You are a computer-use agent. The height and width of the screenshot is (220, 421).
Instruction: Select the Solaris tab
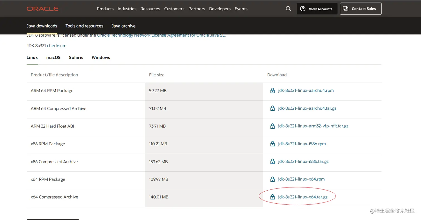pos(76,57)
